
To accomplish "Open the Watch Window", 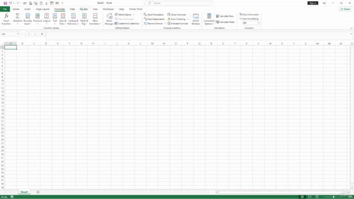I will pos(196,19).
